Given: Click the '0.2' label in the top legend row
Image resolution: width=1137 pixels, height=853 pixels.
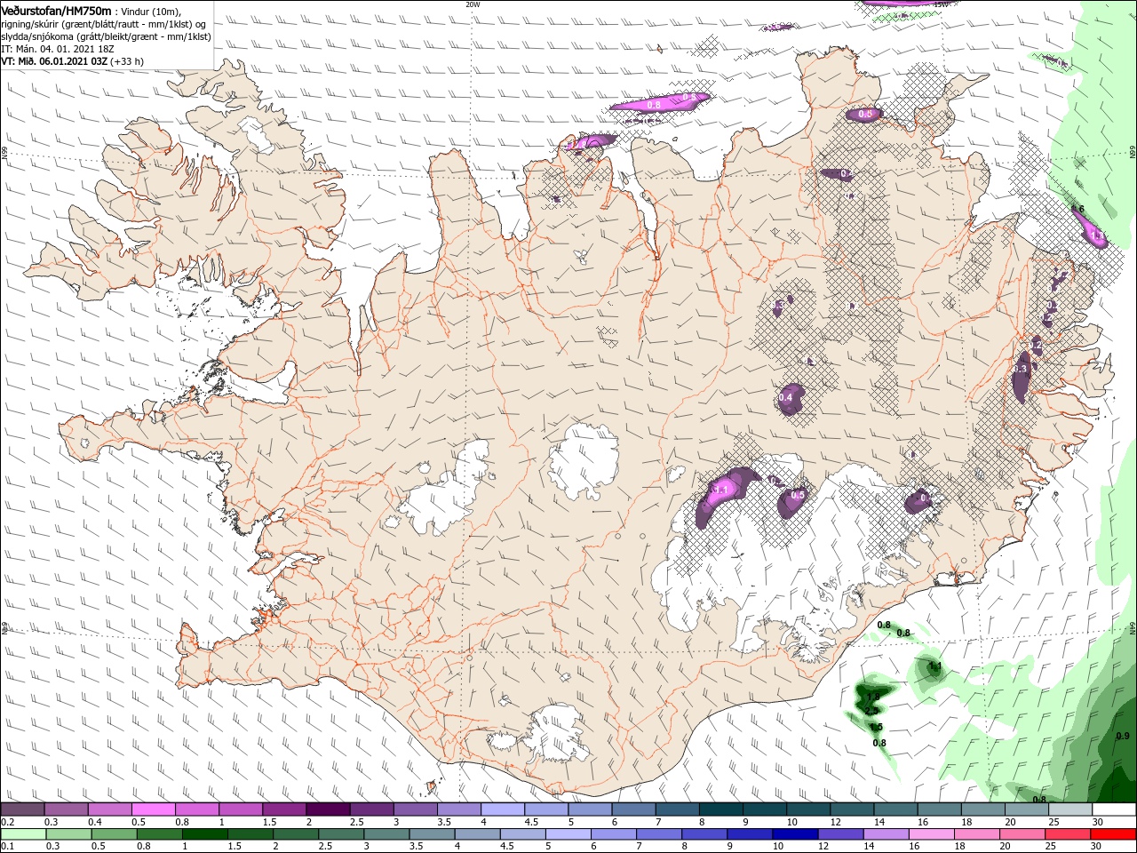Looking at the screenshot, I should click(x=7, y=822).
